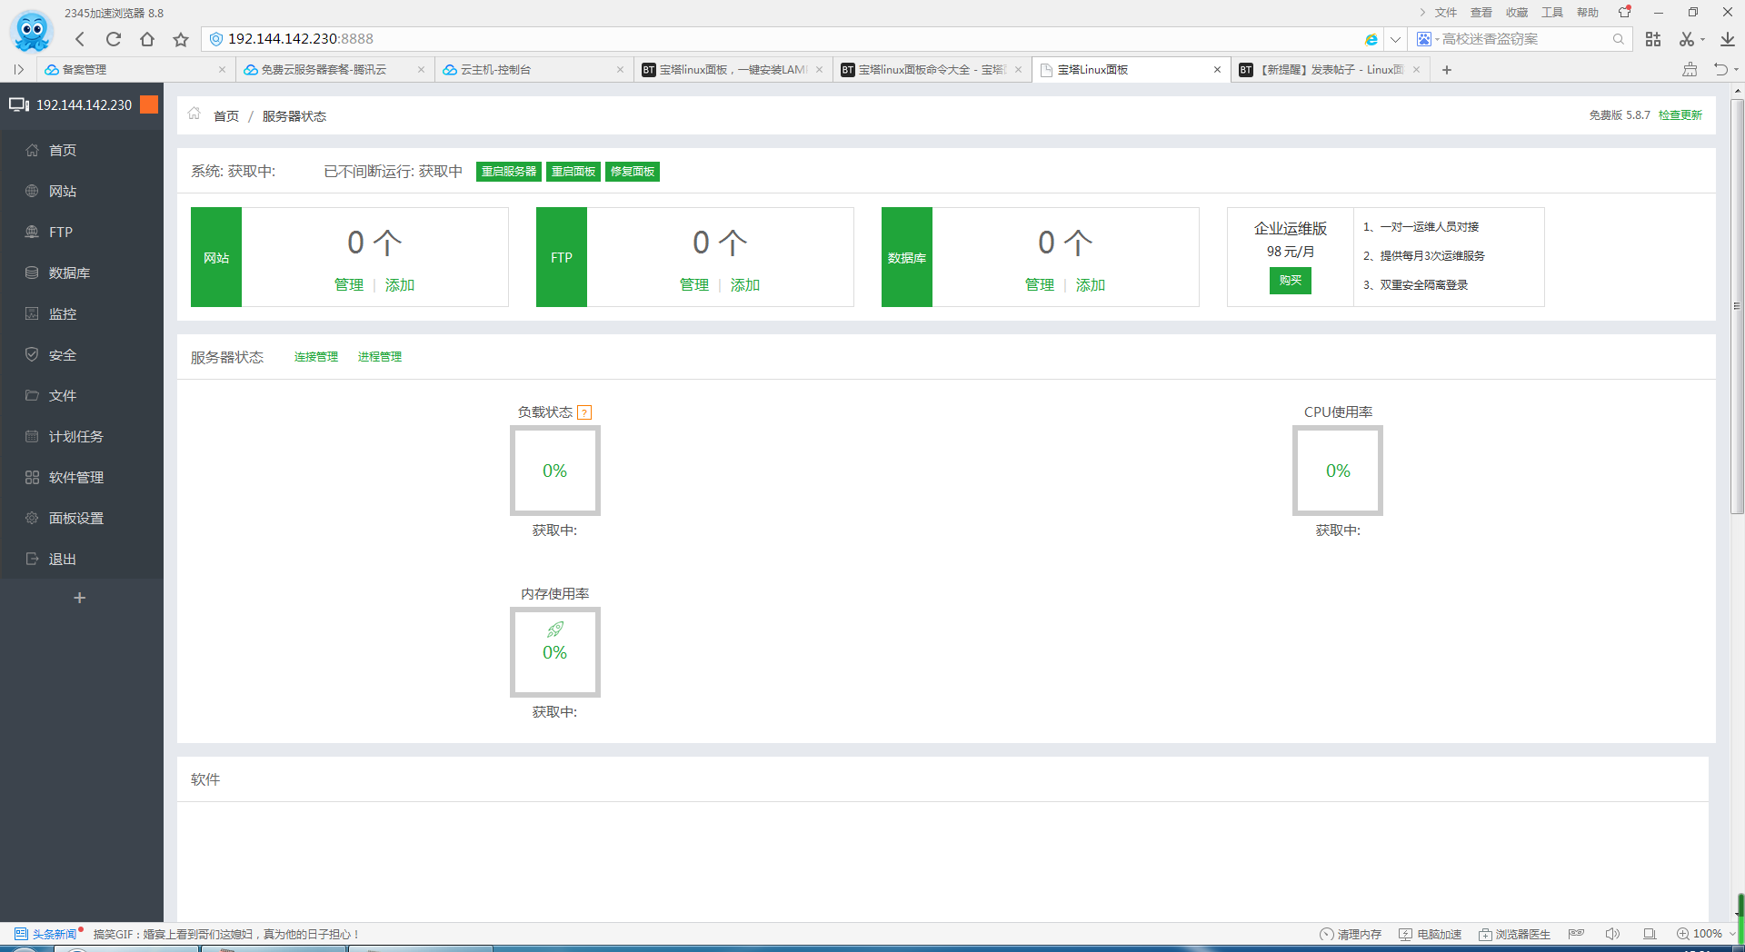Click the split window icon in status bar
The height and width of the screenshot is (952, 1745).
click(1650, 934)
